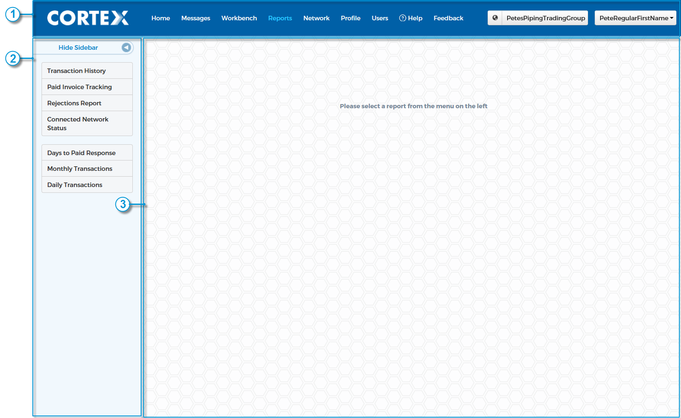The height and width of the screenshot is (418, 681).
Task: Click the Cortex logo
Action: [x=88, y=18]
